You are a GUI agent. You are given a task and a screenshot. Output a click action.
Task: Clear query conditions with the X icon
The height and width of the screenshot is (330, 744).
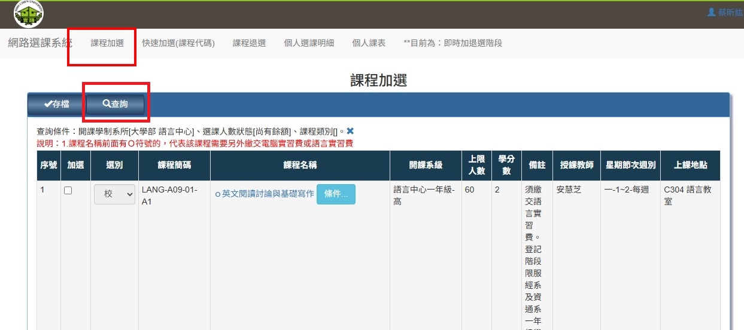pos(350,131)
